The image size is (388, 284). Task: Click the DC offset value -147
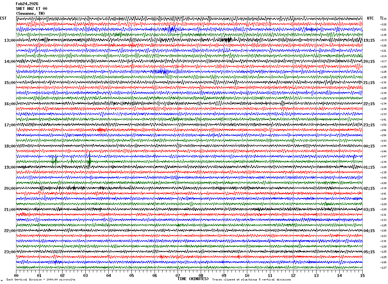(383, 157)
